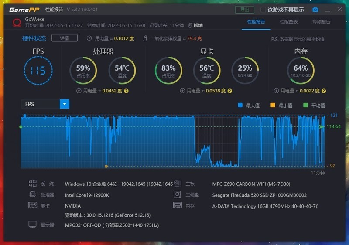
Task: Click the CPU 54℃ temperature gauge
Action: point(122,71)
